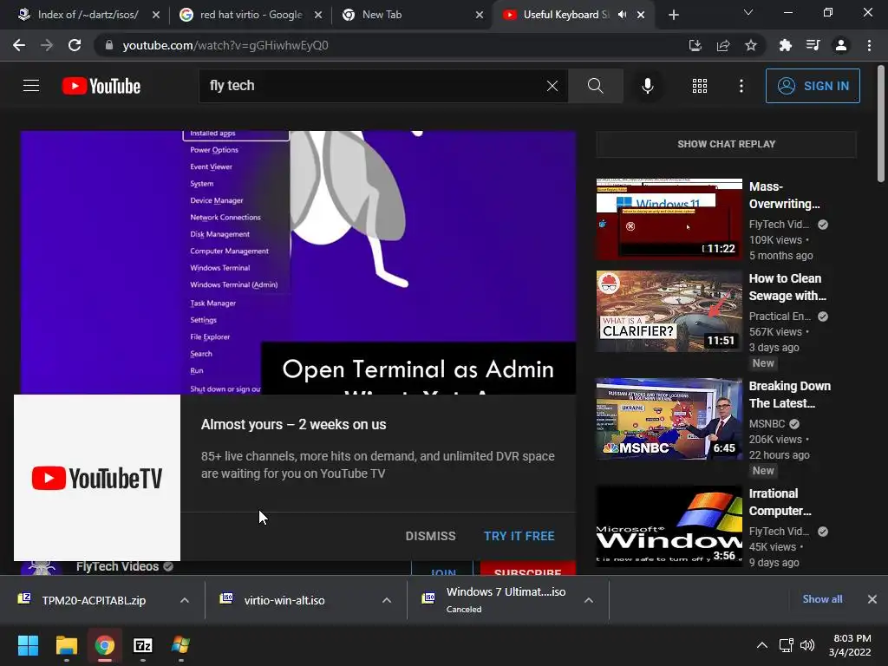The width and height of the screenshot is (888, 666).
Task: Open the virtio-win-alt.iso download
Action: (284, 600)
